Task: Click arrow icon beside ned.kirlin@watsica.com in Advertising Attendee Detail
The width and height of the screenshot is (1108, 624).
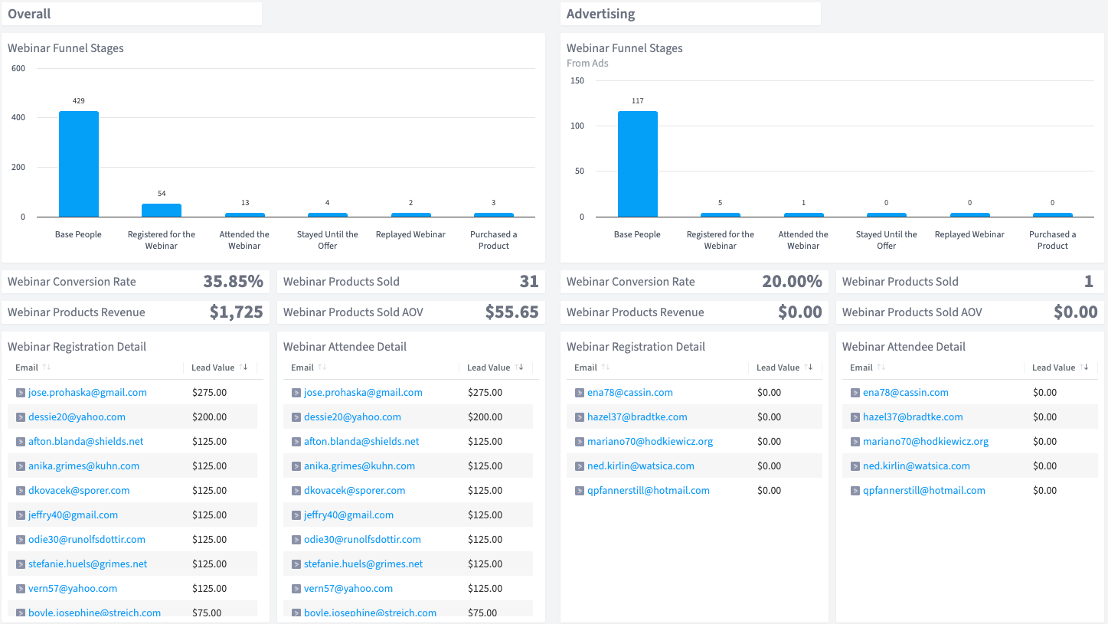Action: [x=855, y=466]
